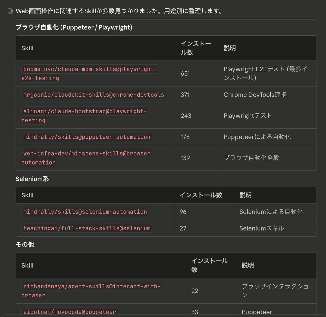The image size is (326, 317).
Task: Select the mrgoonie/claudekit-skills@chrome-devtools skill name
Action: pos(94,95)
